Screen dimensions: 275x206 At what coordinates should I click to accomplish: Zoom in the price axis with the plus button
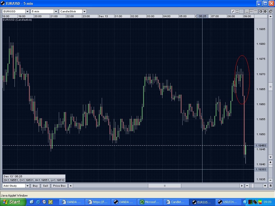(x=270, y=162)
